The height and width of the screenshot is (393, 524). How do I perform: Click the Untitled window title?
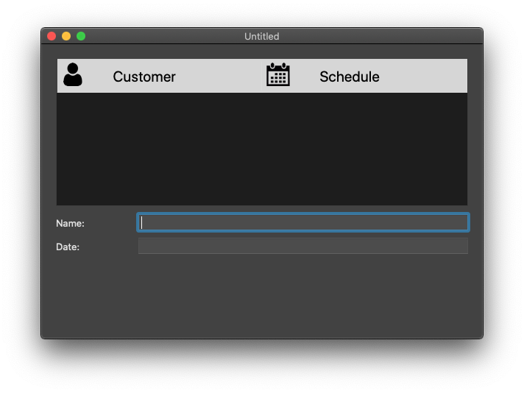262,36
